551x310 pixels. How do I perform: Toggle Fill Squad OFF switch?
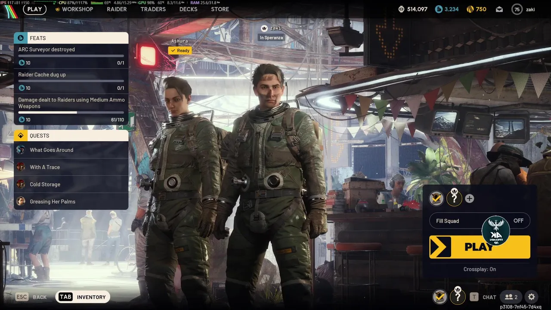(x=480, y=221)
